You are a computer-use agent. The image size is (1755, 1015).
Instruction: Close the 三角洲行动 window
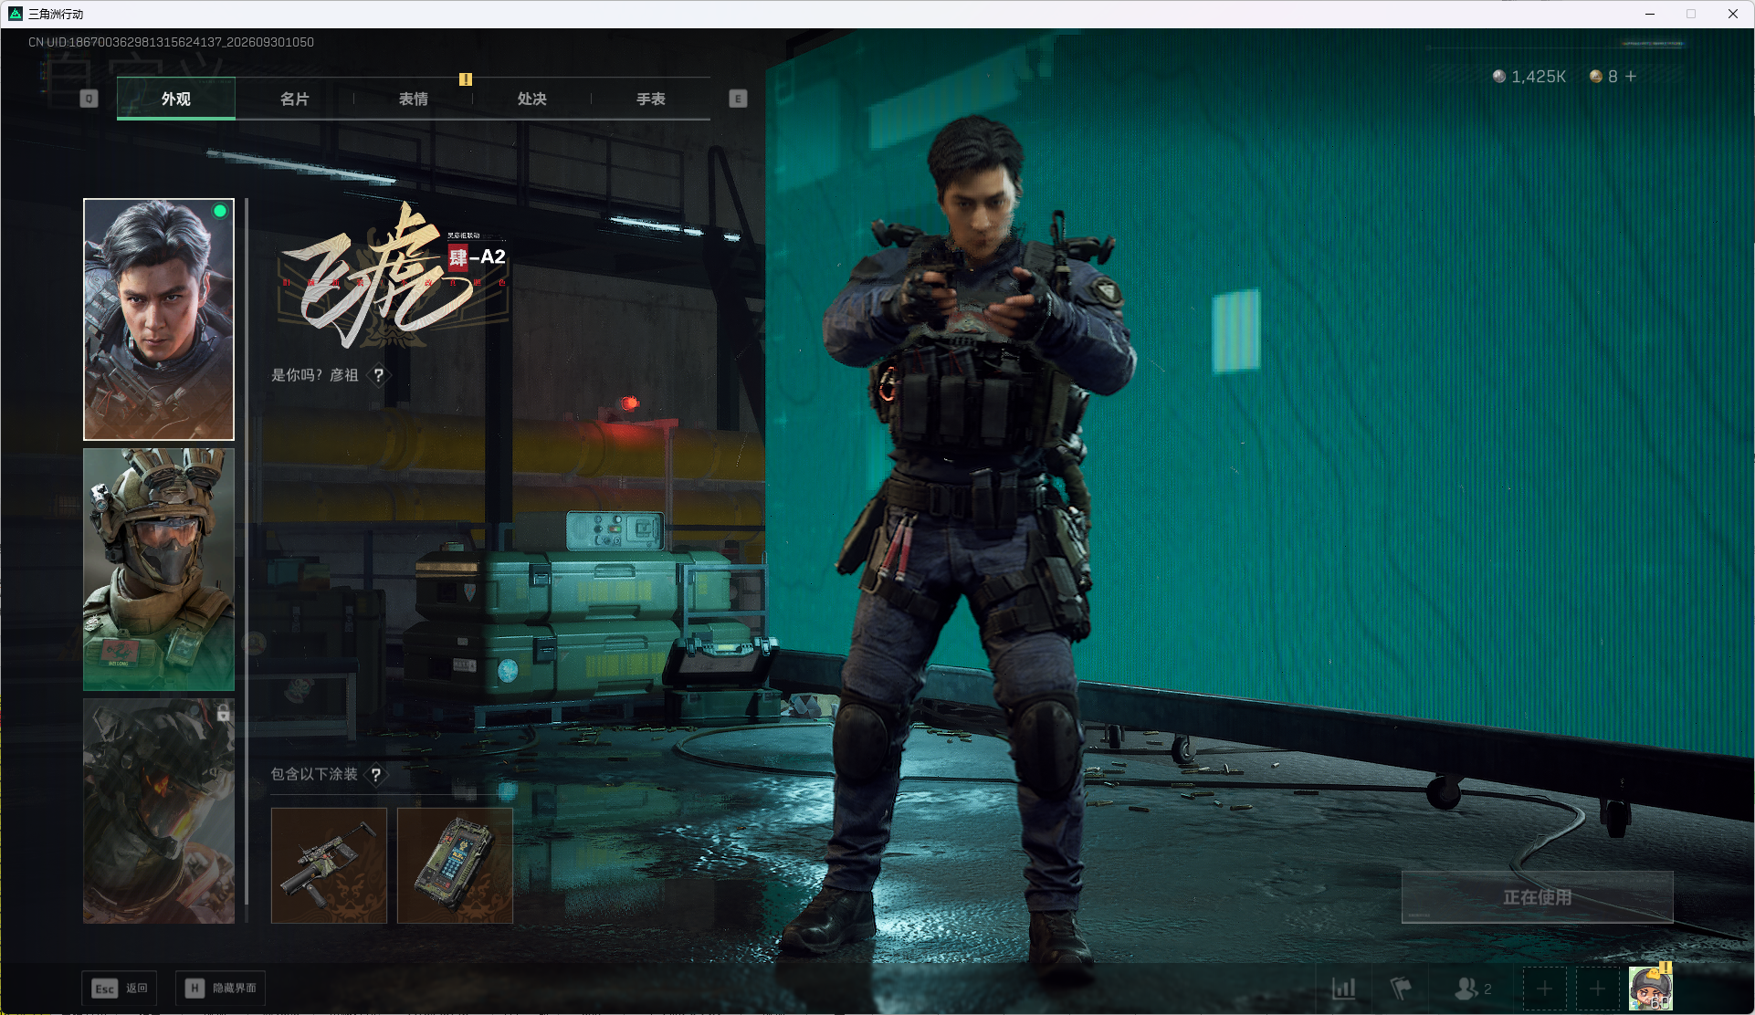pyautogui.click(x=1733, y=14)
